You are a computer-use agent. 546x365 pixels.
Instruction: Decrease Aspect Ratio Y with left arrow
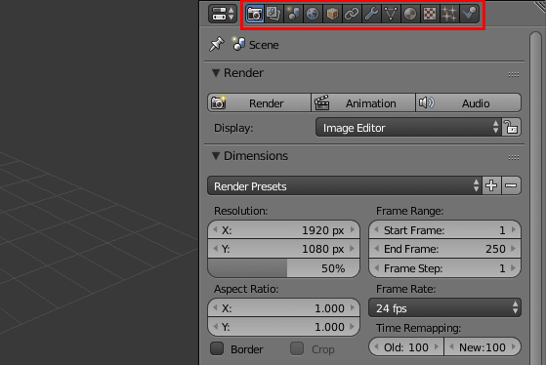pyautogui.click(x=215, y=326)
